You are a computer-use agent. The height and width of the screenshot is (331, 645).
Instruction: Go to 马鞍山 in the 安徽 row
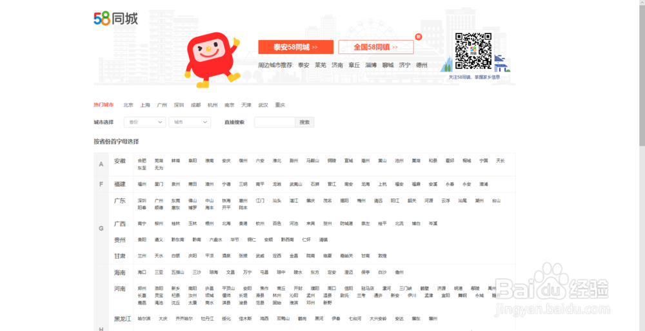pos(313,160)
